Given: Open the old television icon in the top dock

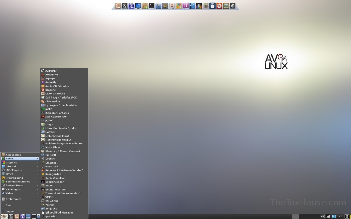Looking at the screenshot, I should point(226,6).
